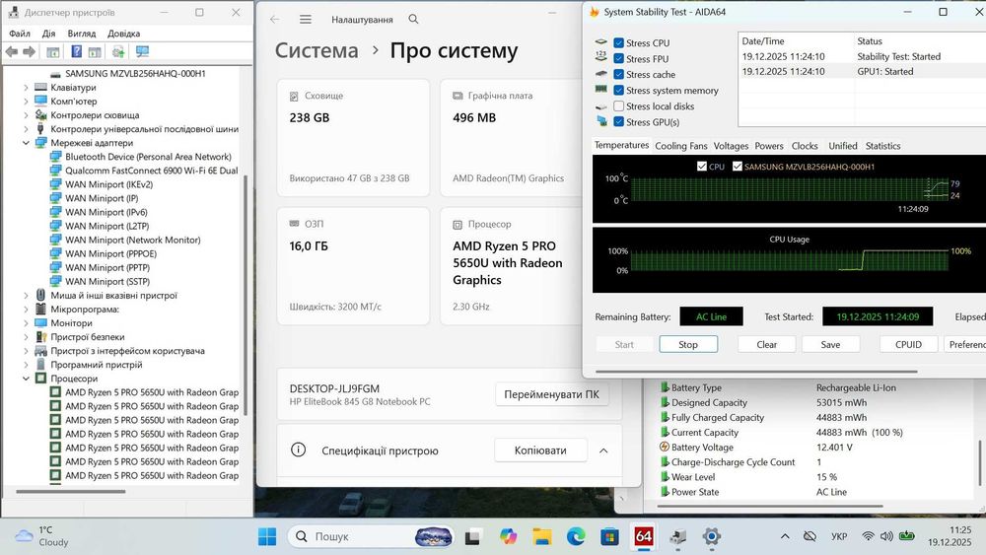
Task: Collapse Специфікації пристрою with the chevron
Action: click(x=603, y=451)
